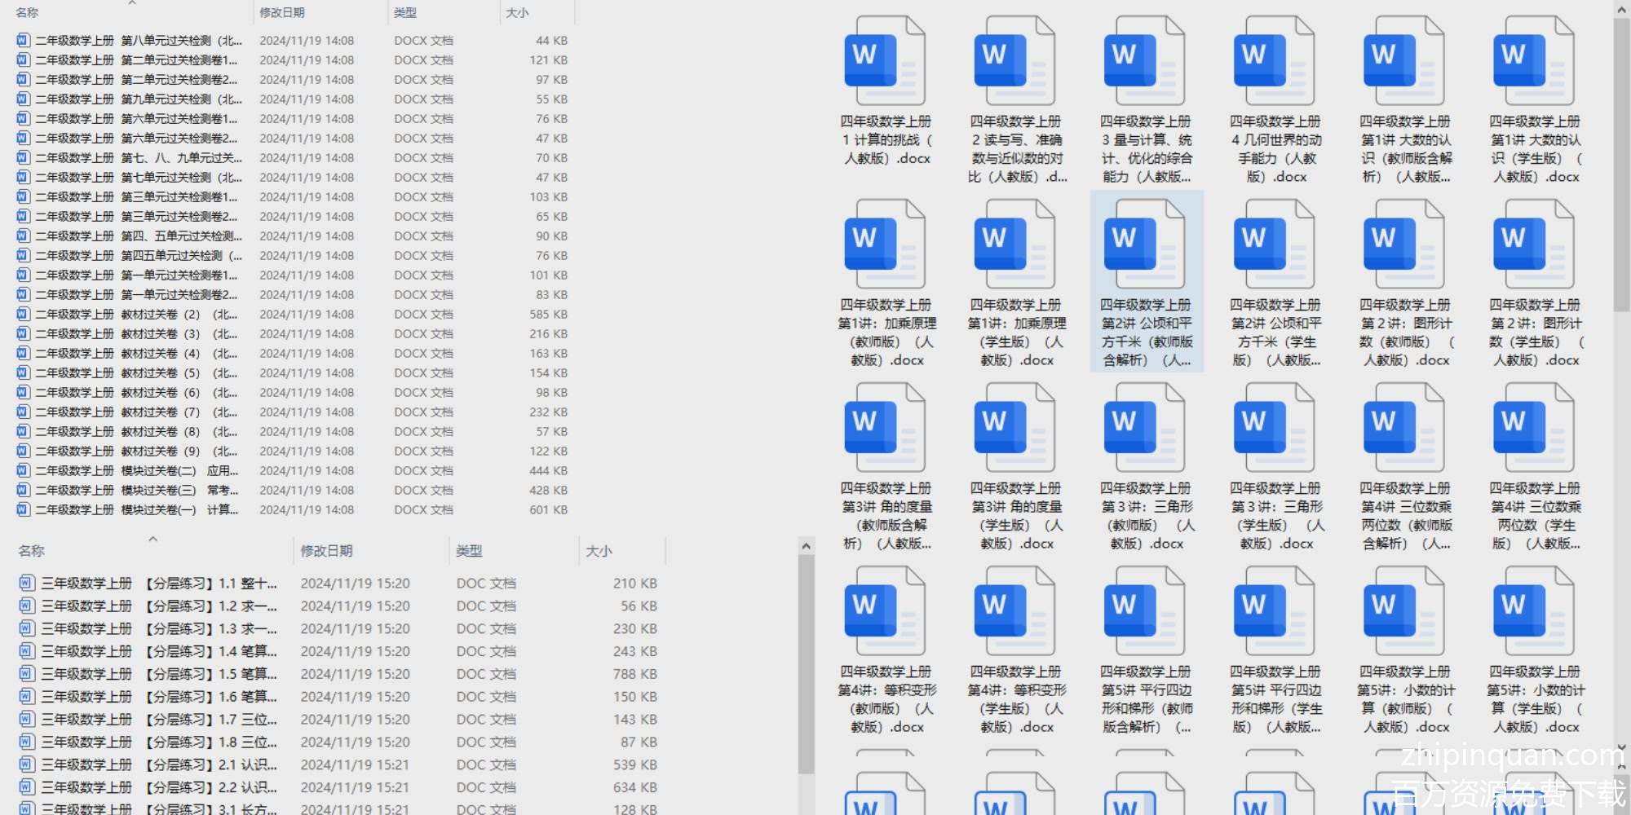
Task: Sort the second-grade list by 大小 column header
Action: tap(517, 13)
